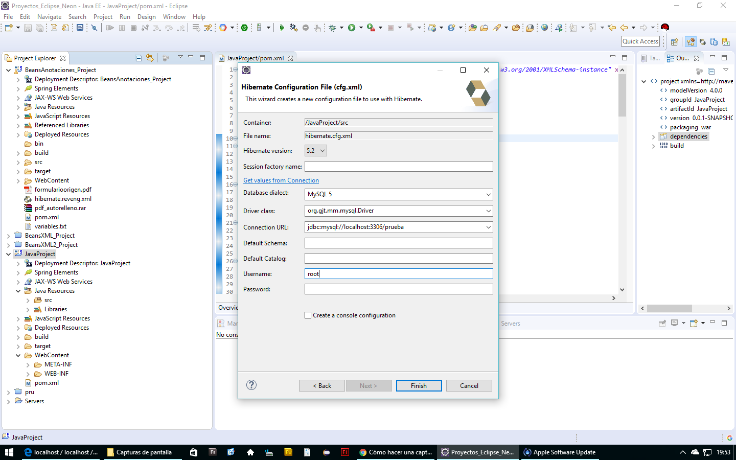
Task: Click Get values from Connection link
Action: [x=281, y=180]
